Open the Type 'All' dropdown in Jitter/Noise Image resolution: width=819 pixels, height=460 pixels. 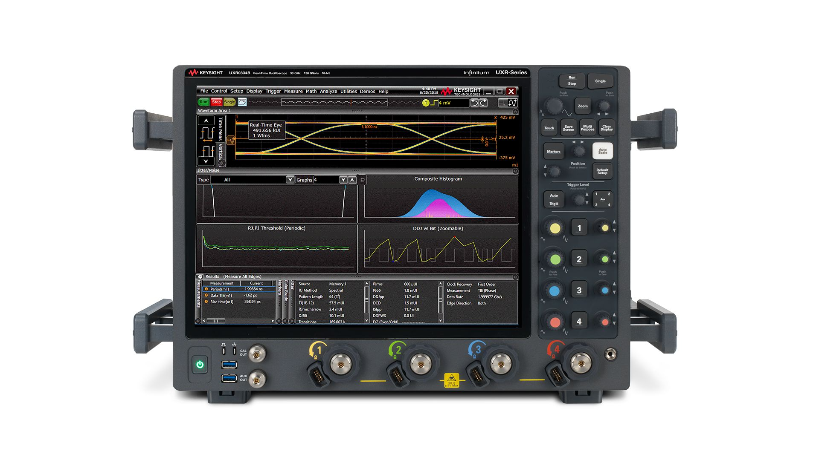point(290,180)
